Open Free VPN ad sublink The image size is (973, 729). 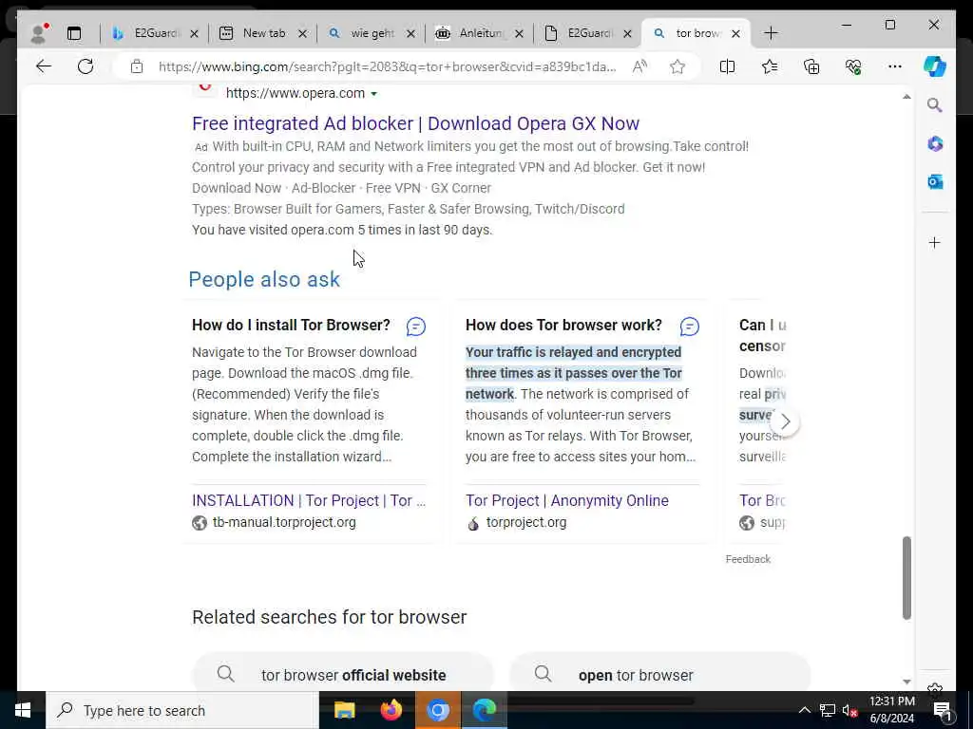click(392, 188)
